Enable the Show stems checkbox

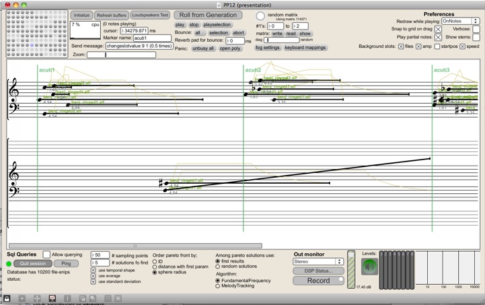(x=476, y=37)
